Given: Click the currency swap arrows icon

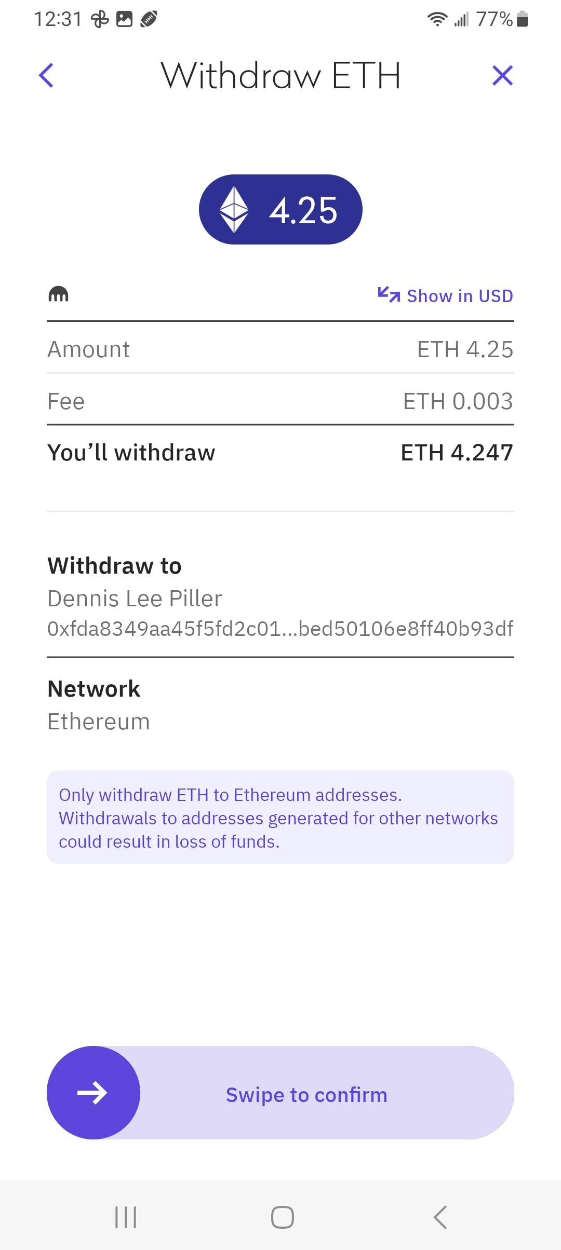Looking at the screenshot, I should tap(389, 295).
